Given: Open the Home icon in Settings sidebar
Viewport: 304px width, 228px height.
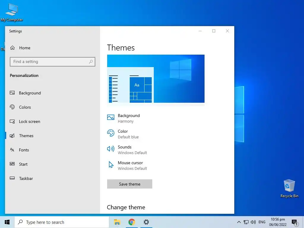Looking at the screenshot, I should point(12,48).
